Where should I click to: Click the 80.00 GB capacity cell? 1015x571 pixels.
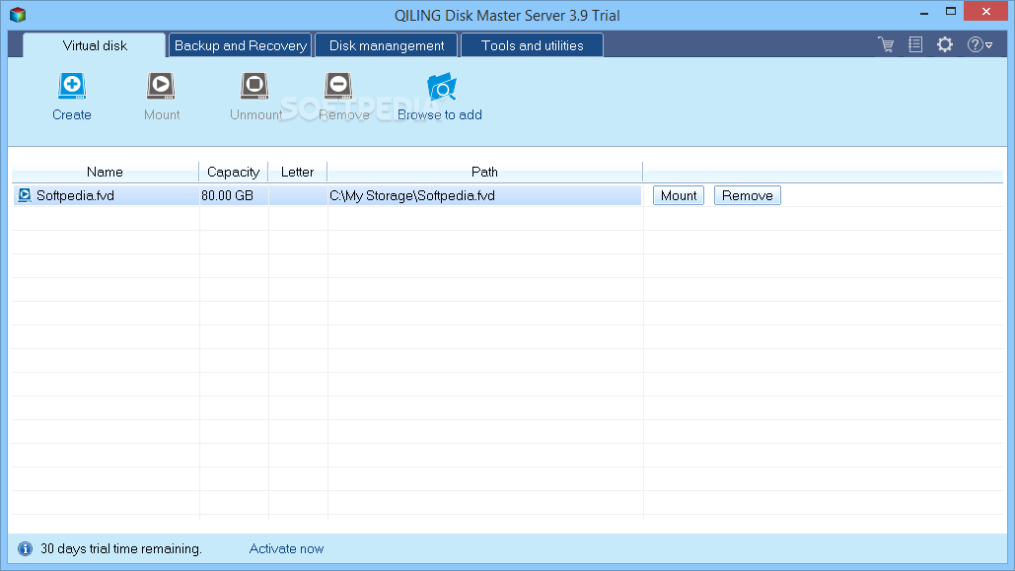click(234, 195)
